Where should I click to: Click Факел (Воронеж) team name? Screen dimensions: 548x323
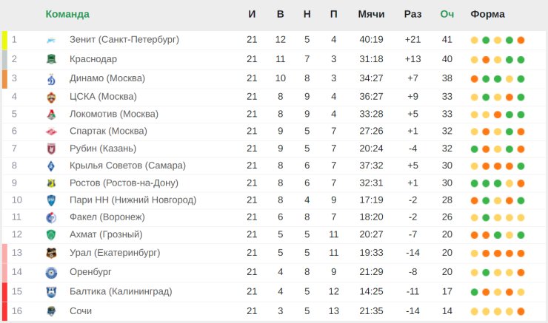[x=107, y=217]
